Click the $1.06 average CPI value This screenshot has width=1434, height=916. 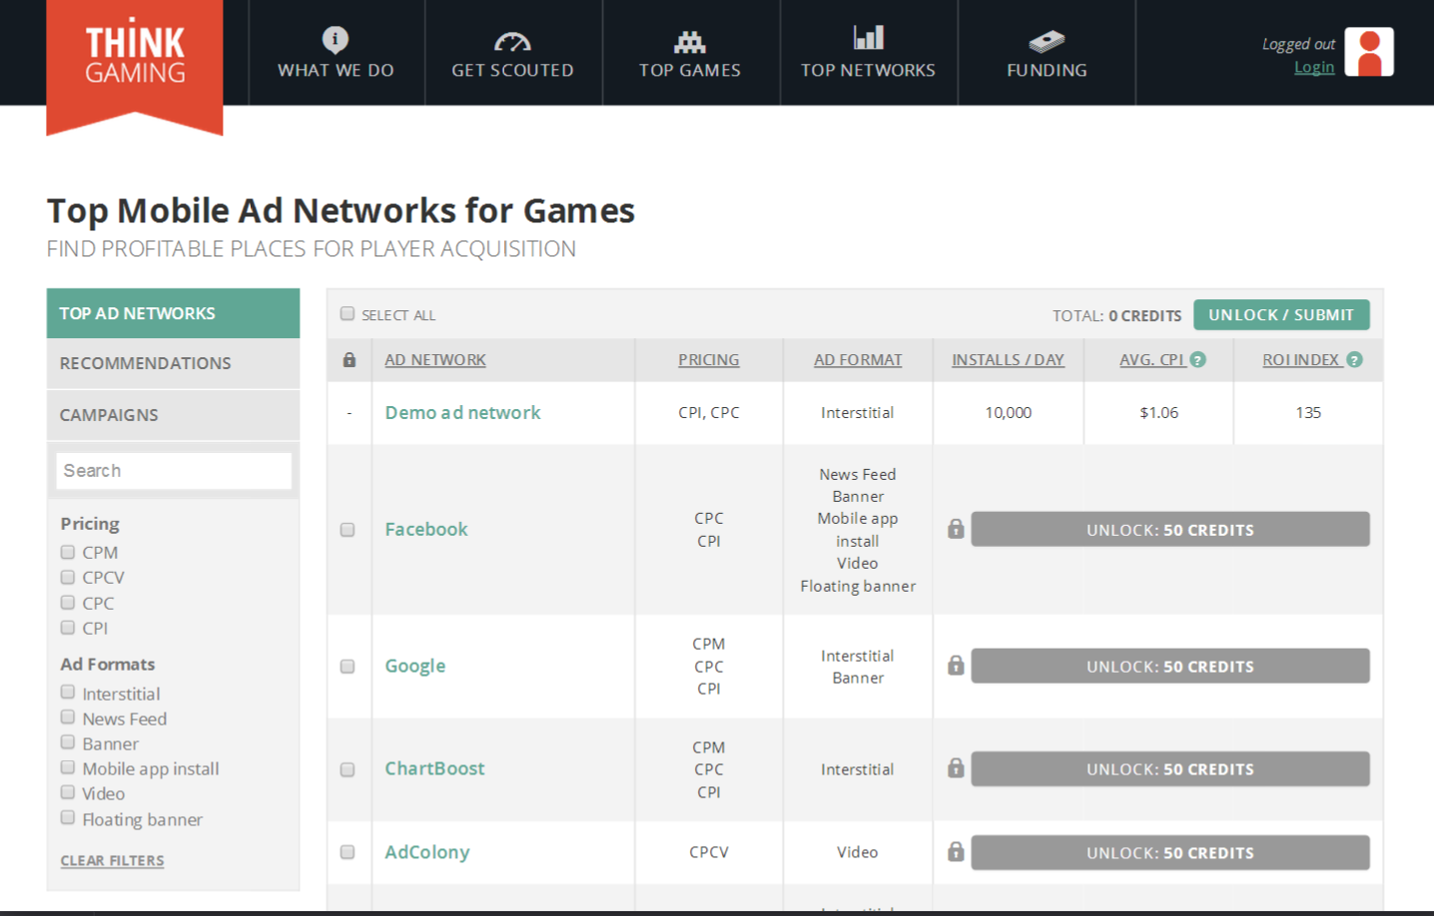click(1158, 412)
